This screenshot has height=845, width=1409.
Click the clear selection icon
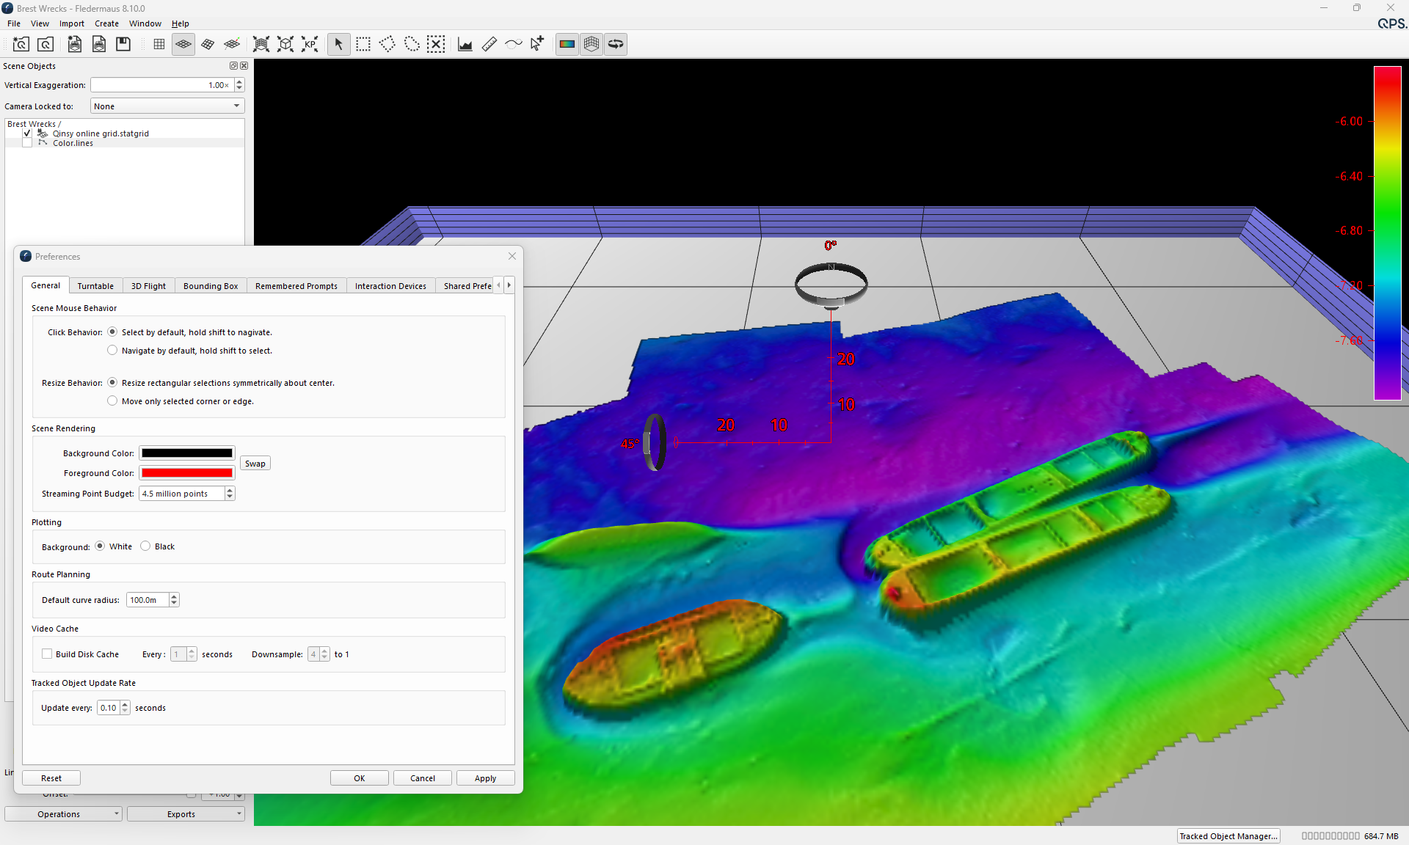coord(436,44)
